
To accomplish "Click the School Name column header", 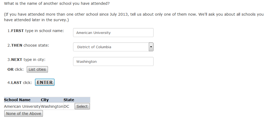I will click(17, 100).
